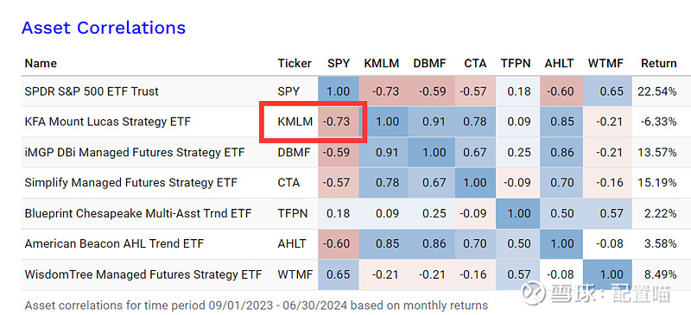Select iMGP DBi Managed Futures Strategy ETF
The height and width of the screenshot is (315, 691).
tap(135, 153)
